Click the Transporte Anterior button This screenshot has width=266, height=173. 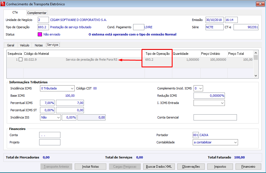tap(56, 167)
